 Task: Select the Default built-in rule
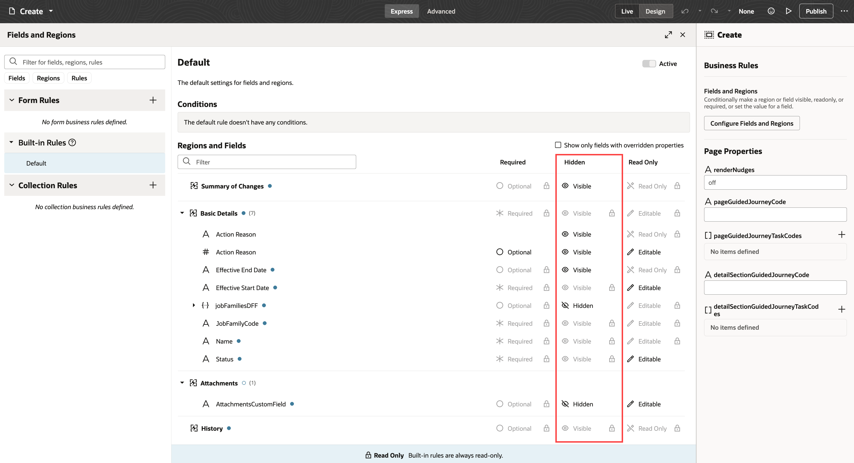[84, 163]
